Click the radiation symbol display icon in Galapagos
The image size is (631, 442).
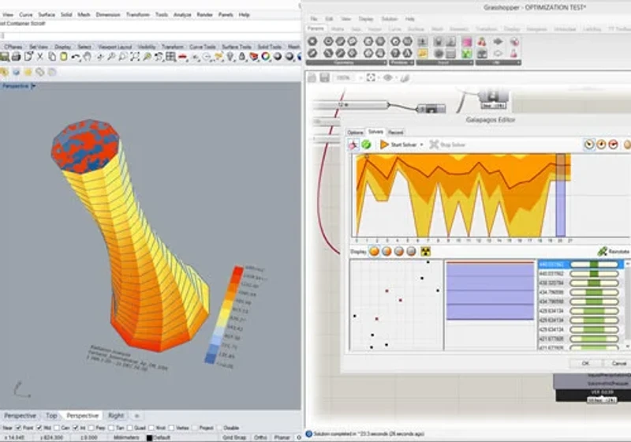(425, 252)
